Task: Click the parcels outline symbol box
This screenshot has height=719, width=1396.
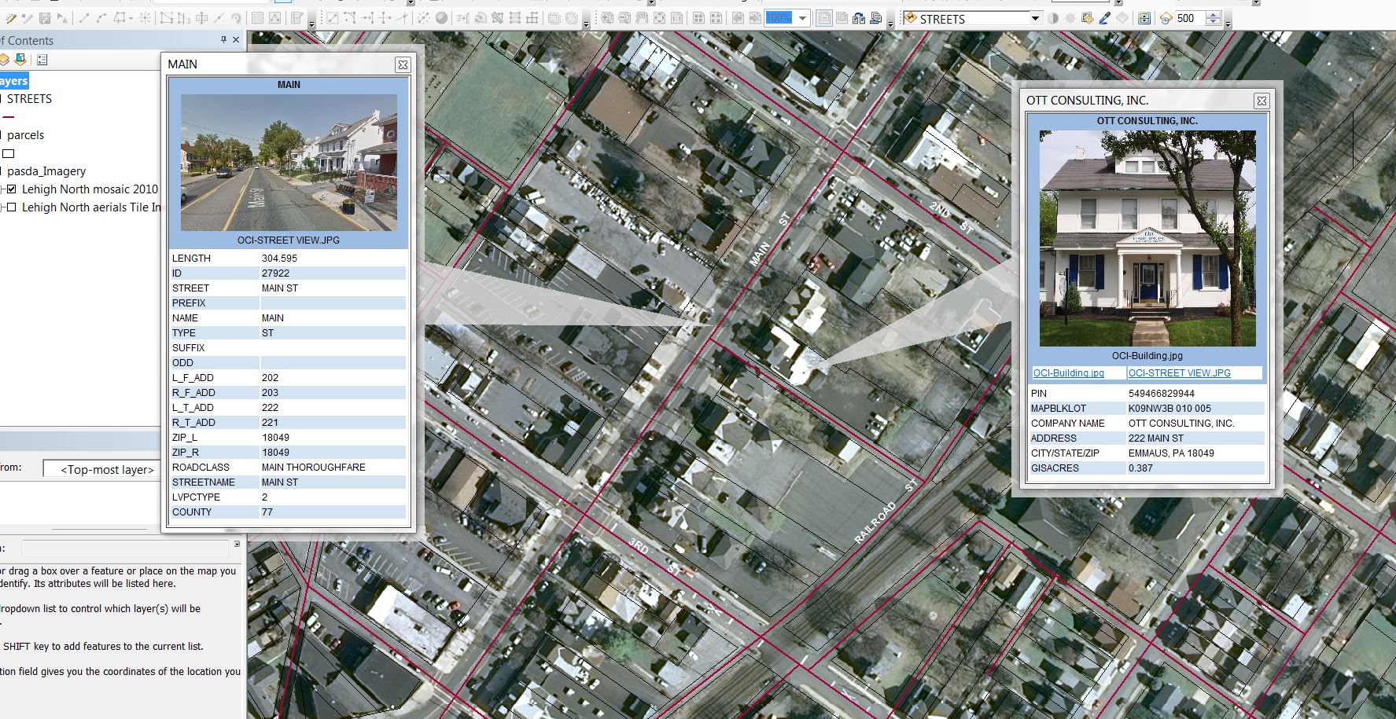Action: (x=8, y=153)
